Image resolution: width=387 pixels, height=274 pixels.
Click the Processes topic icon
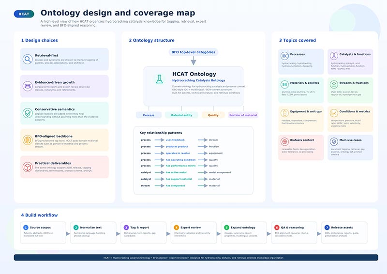click(284, 56)
